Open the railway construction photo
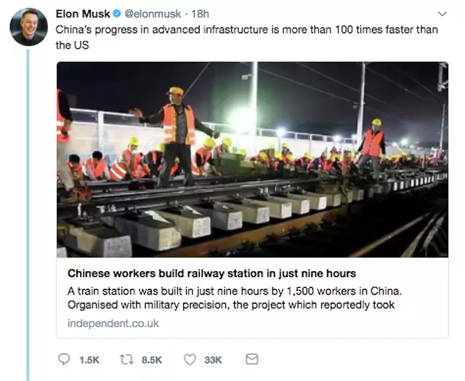 pyautogui.click(x=252, y=159)
